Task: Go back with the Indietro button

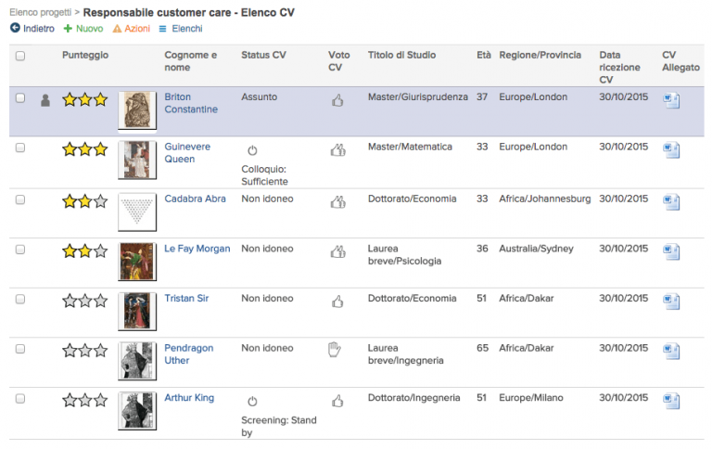Action: click(32, 29)
